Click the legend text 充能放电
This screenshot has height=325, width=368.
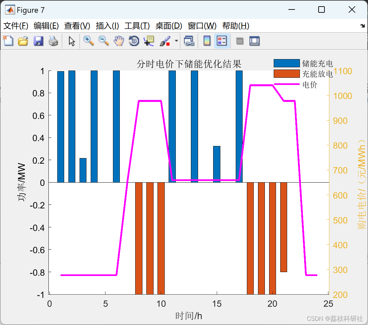tap(317, 74)
